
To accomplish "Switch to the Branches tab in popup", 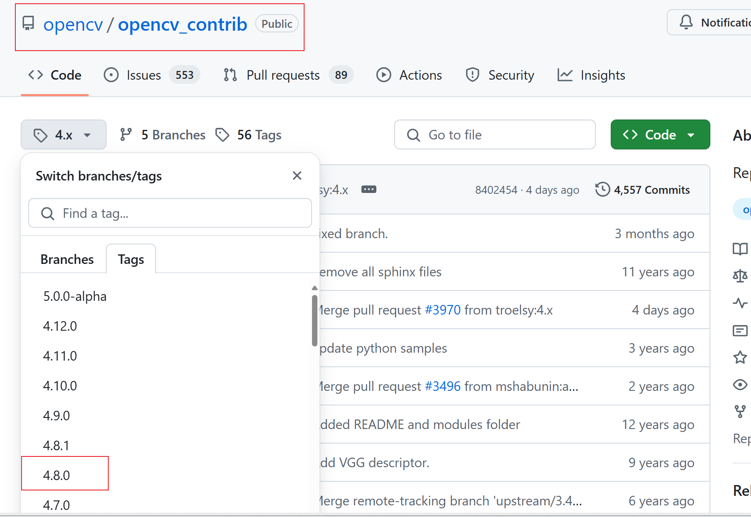I will (x=67, y=259).
